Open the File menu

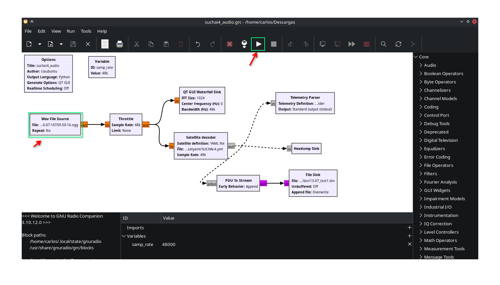[x=28, y=31]
